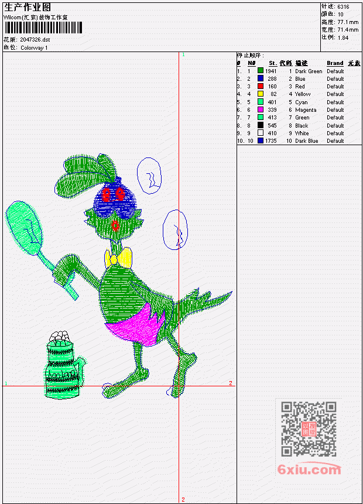Screen dimensions: 363x504
Task: Select the 'Yellow' description text
Action: pyautogui.click(x=303, y=94)
